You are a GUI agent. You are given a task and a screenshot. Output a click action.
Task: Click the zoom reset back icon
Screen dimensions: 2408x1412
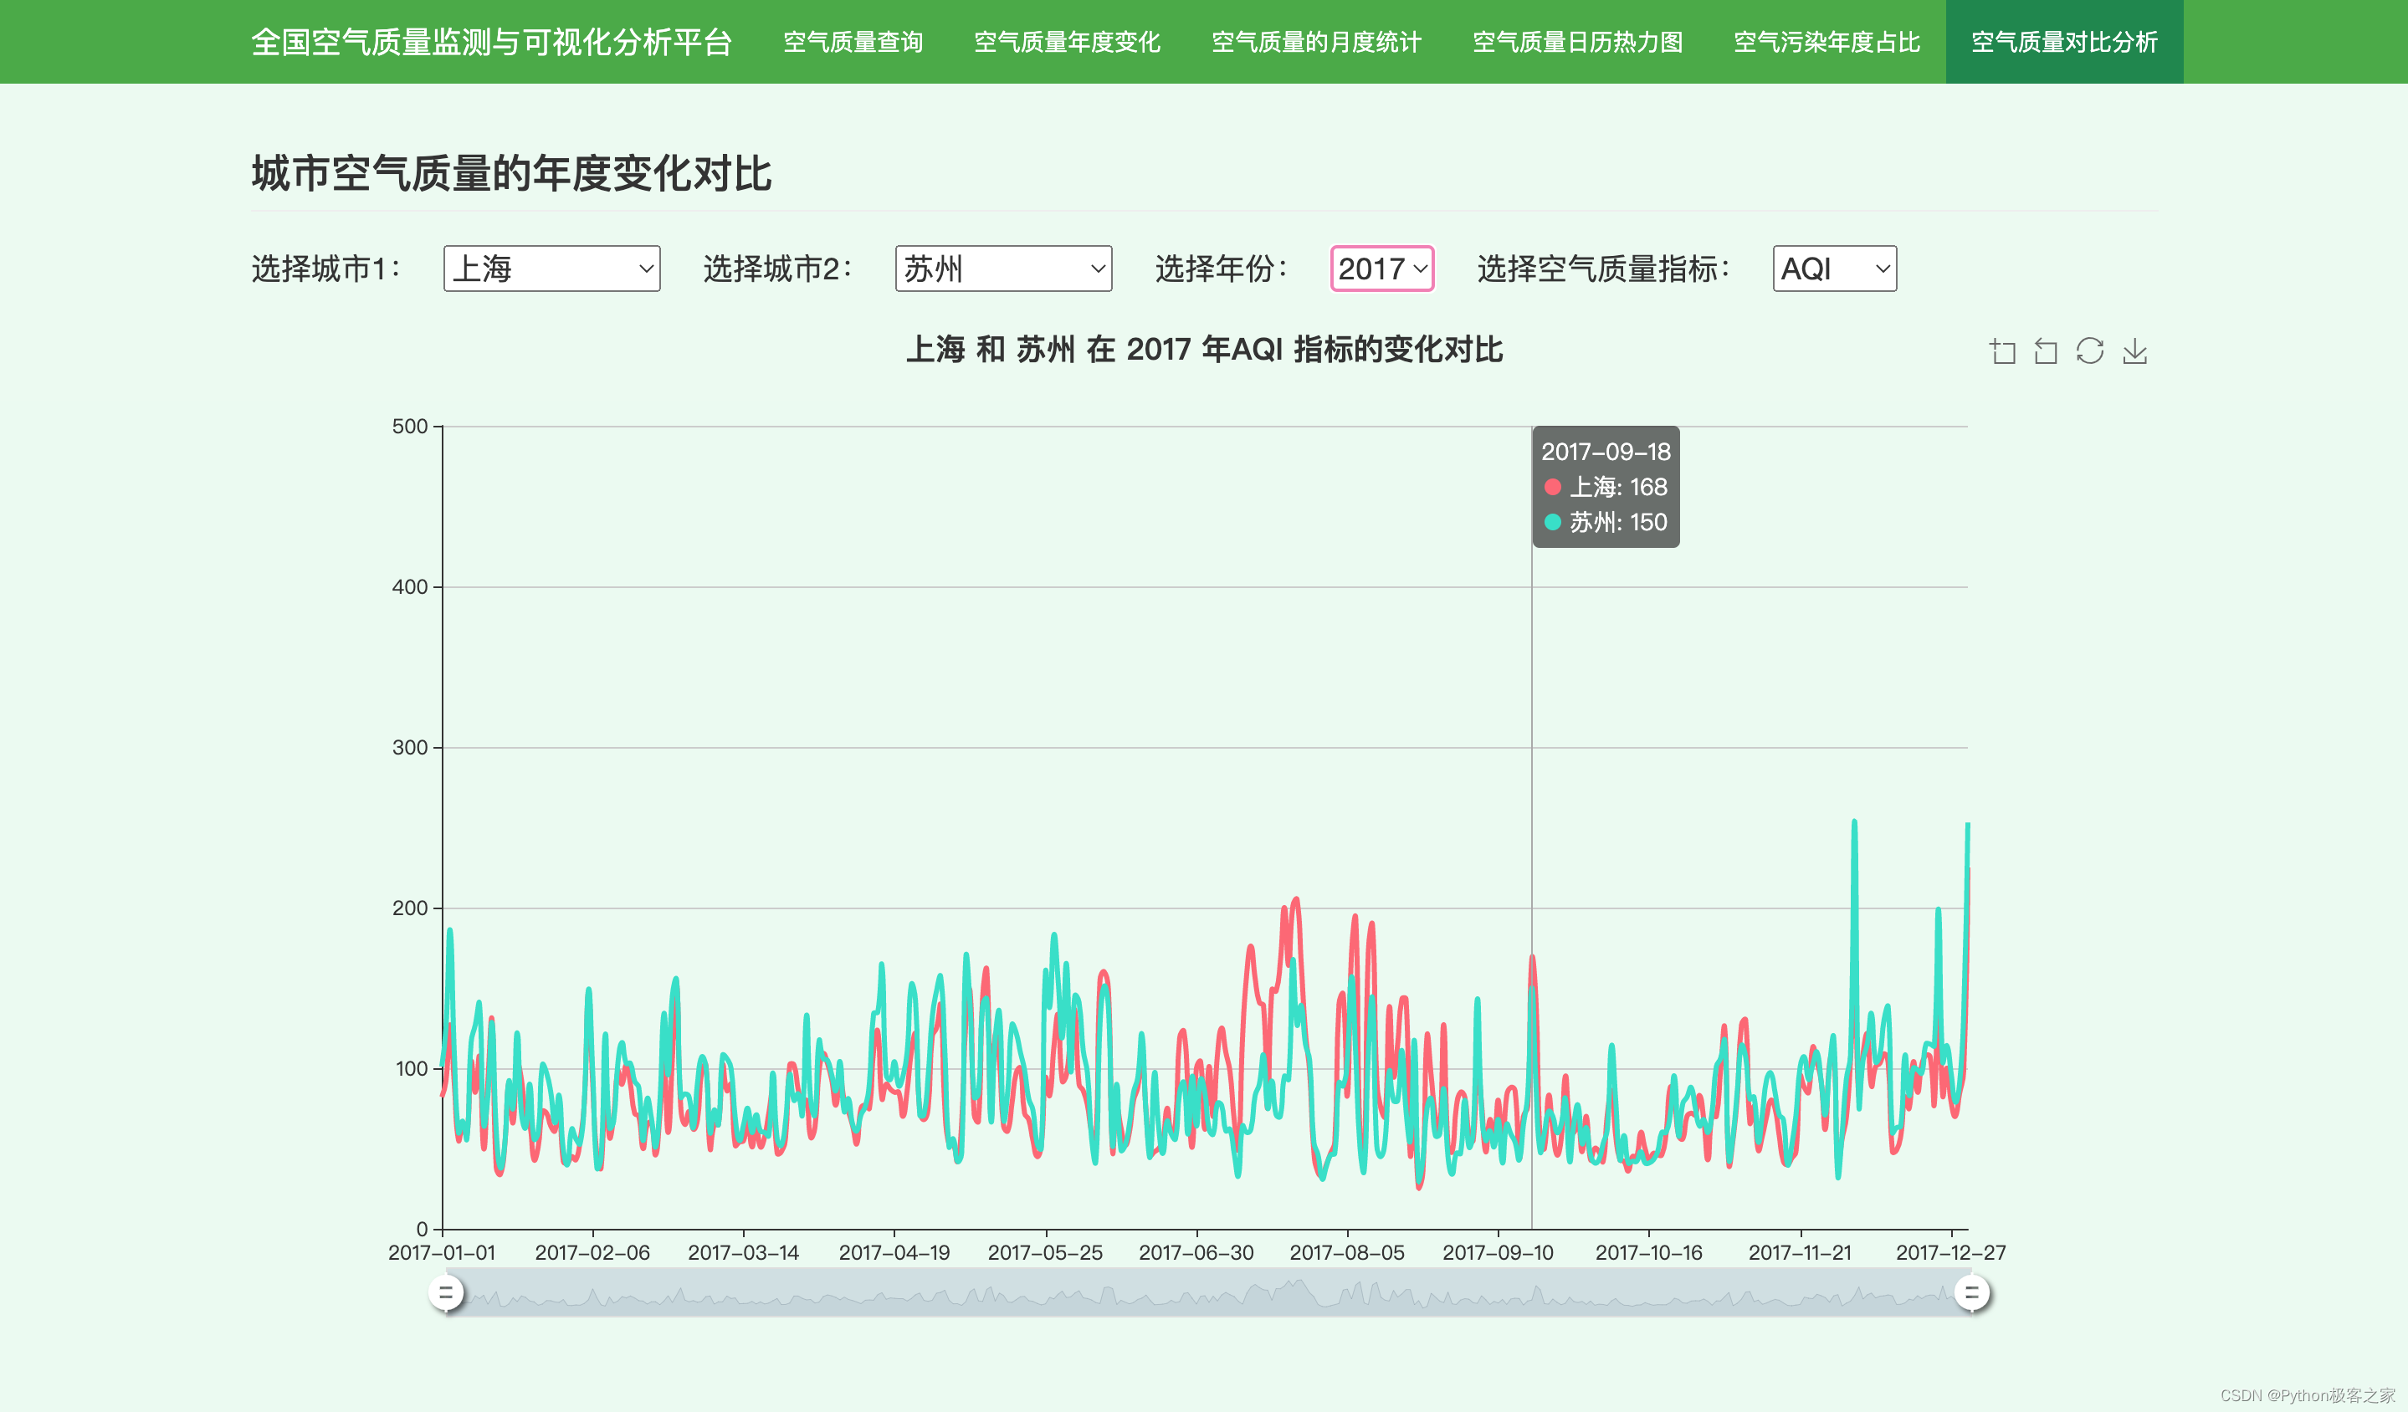pyautogui.click(x=2046, y=351)
